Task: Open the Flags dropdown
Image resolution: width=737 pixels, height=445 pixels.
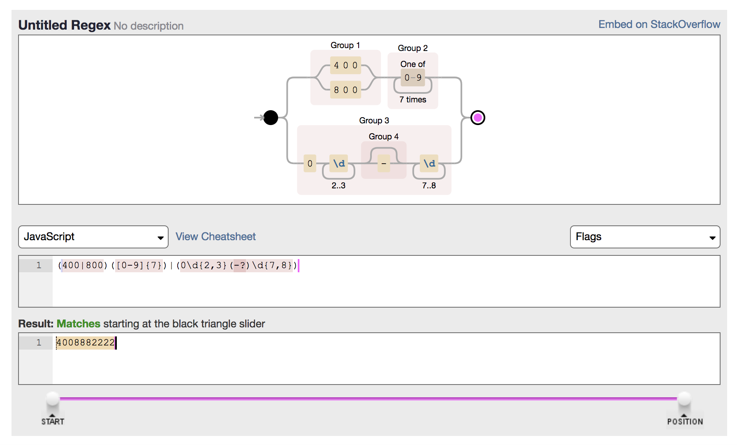Action: 645,237
